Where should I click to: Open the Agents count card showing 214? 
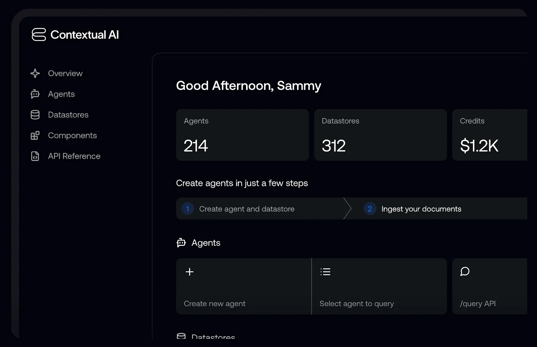[242, 135]
